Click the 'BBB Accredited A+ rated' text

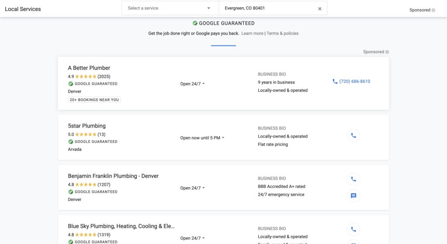(x=282, y=186)
